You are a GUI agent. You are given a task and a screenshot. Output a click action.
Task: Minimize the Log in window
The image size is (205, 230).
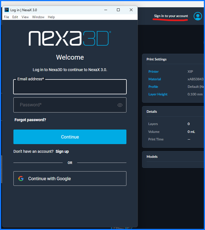pos(106,10)
